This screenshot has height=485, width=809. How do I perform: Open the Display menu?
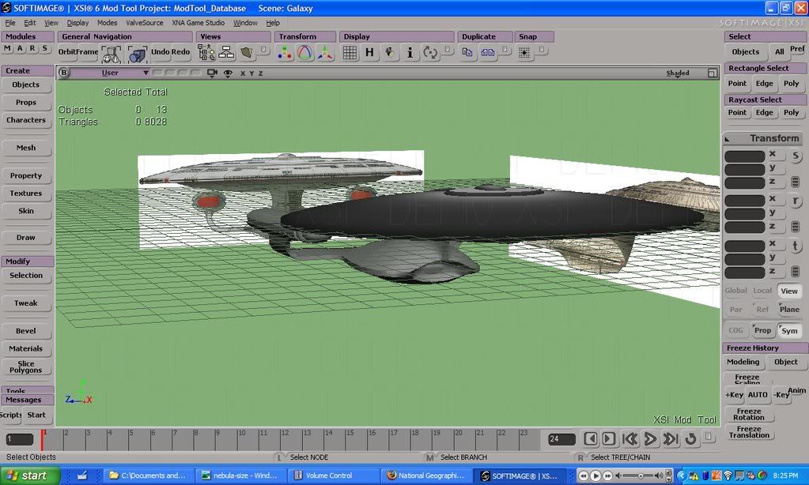[x=78, y=23]
